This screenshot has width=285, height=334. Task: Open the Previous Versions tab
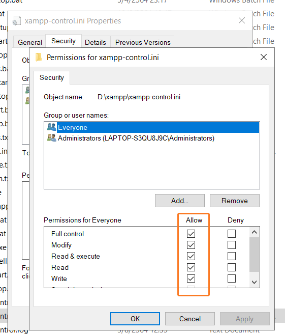pyautogui.click(x=143, y=42)
